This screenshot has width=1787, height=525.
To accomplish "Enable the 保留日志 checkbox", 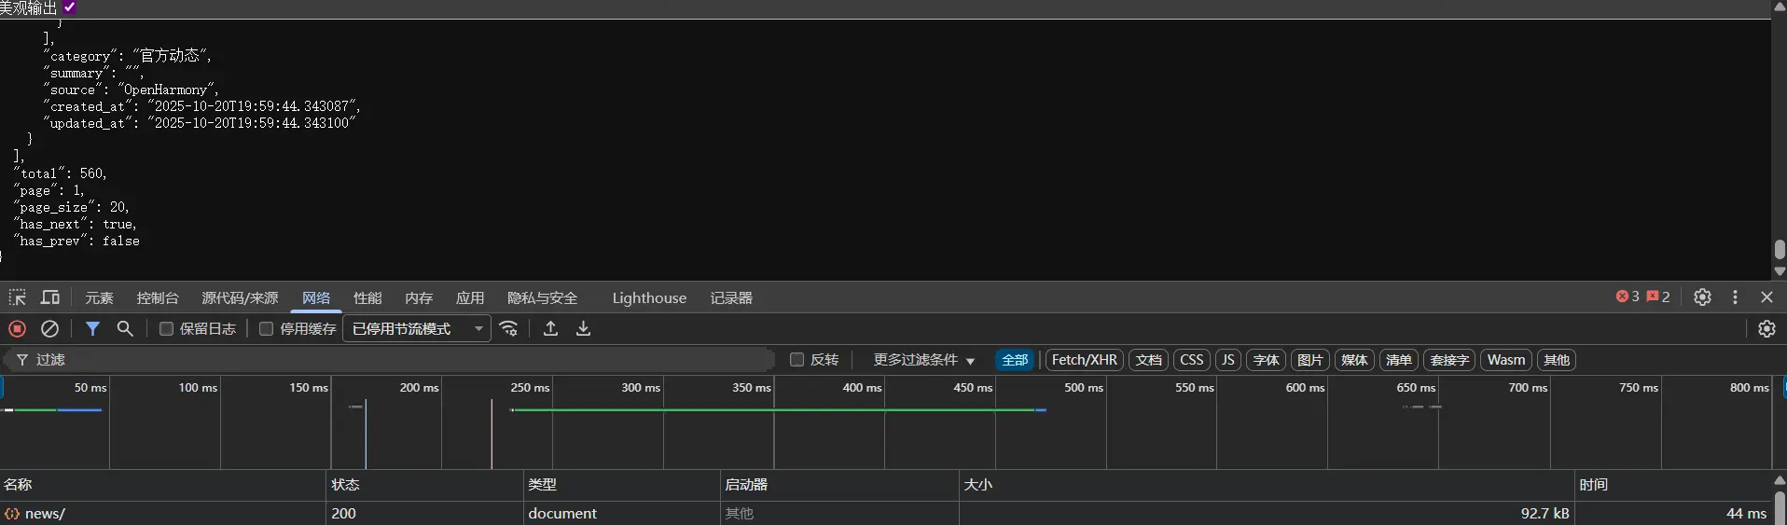I will coord(167,329).
